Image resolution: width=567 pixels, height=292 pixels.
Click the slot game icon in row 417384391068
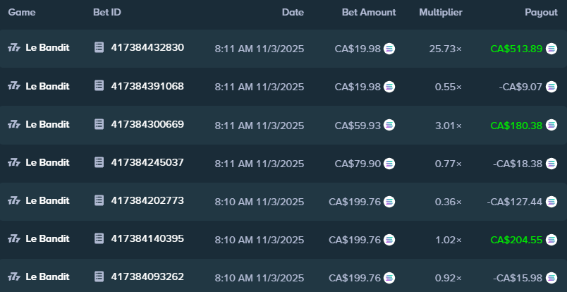(x=14, y=86)
